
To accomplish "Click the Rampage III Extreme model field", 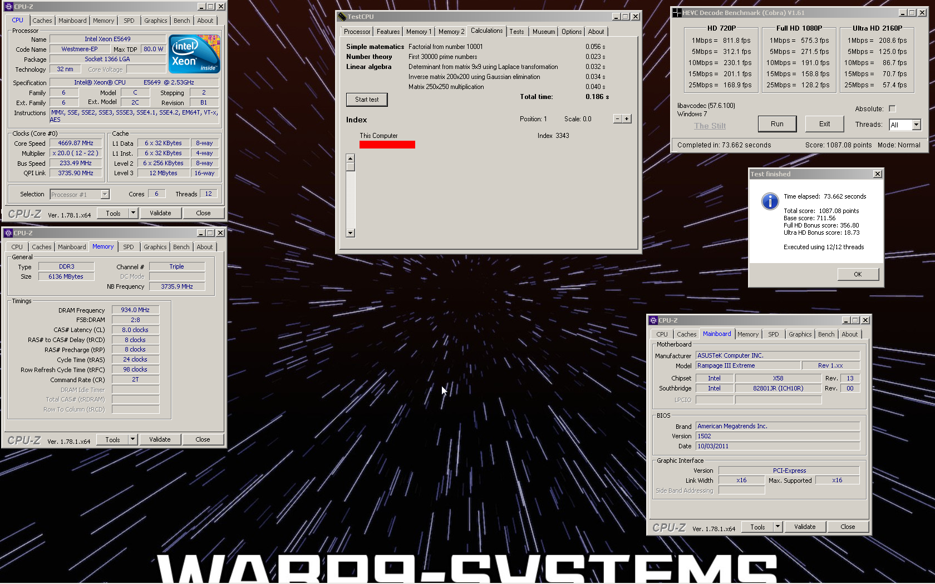I will click(x=748, y=365).
